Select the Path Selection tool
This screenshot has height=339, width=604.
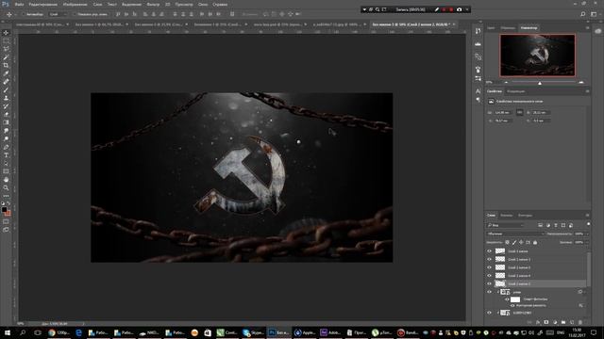(6, 163)
